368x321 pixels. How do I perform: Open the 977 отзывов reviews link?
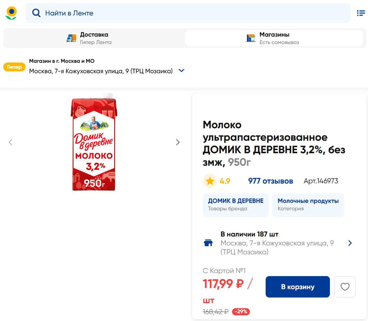tap(270, 181)
